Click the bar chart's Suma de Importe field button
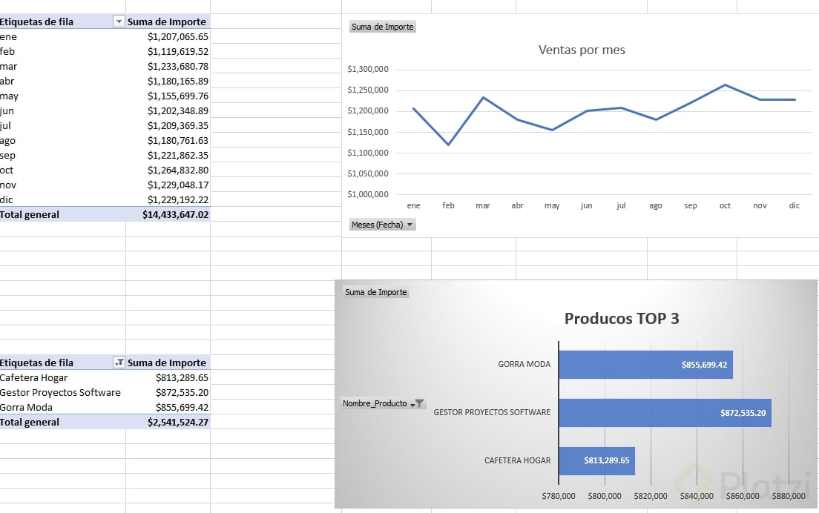 pos(376,292)
